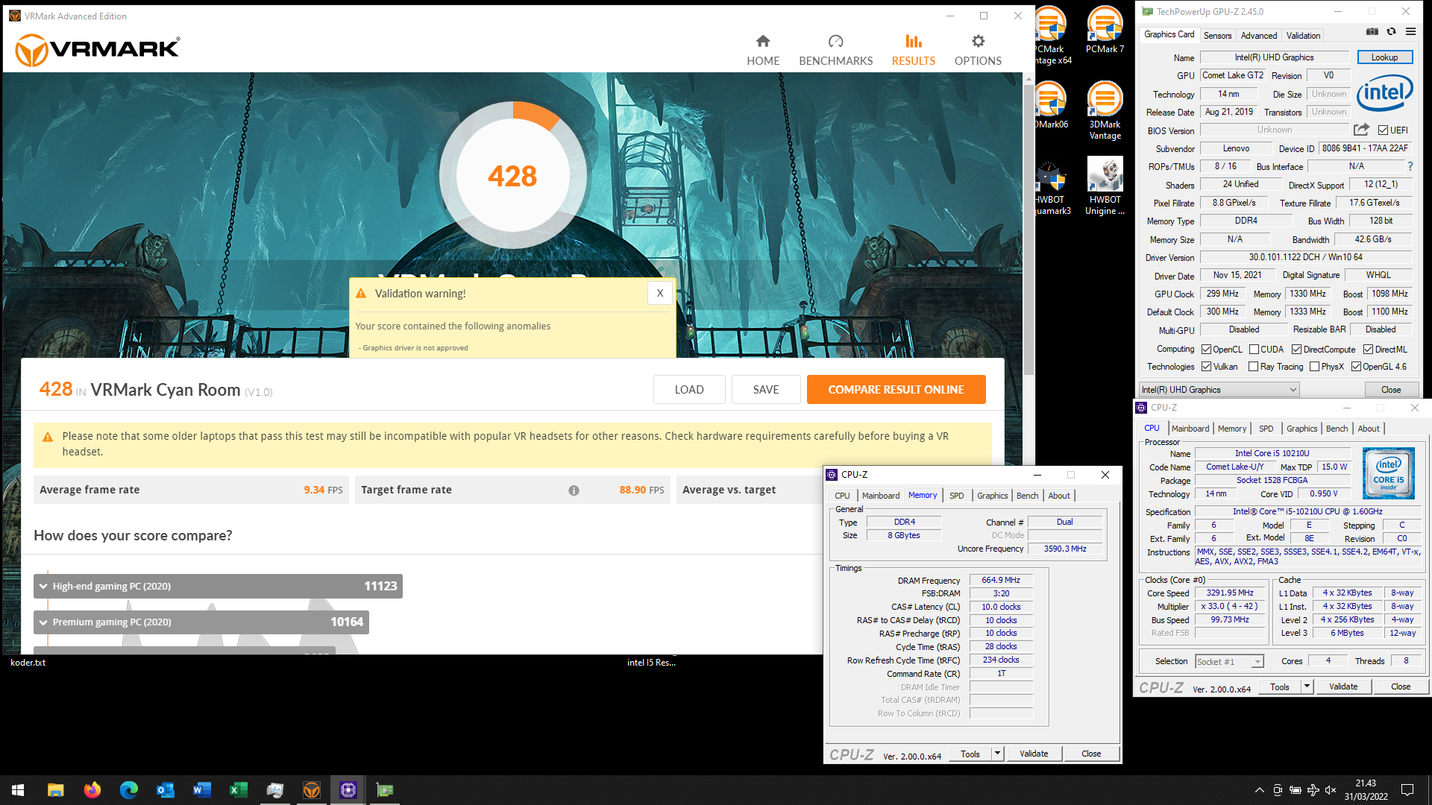Go to VRMark HOME icon

point(762,41)
